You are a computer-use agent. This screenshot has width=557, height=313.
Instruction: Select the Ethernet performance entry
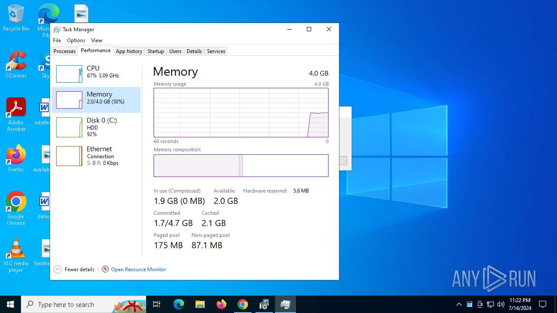(x=96, y=156)
